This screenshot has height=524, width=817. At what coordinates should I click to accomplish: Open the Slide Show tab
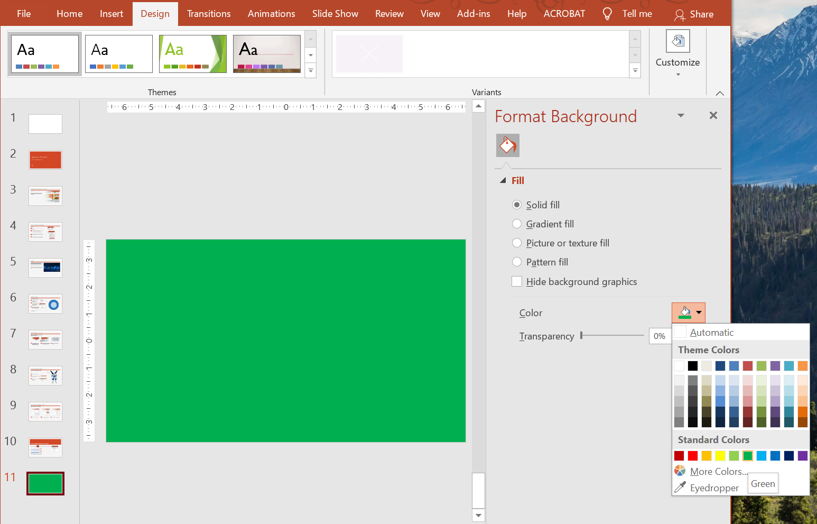coord(335,14)
